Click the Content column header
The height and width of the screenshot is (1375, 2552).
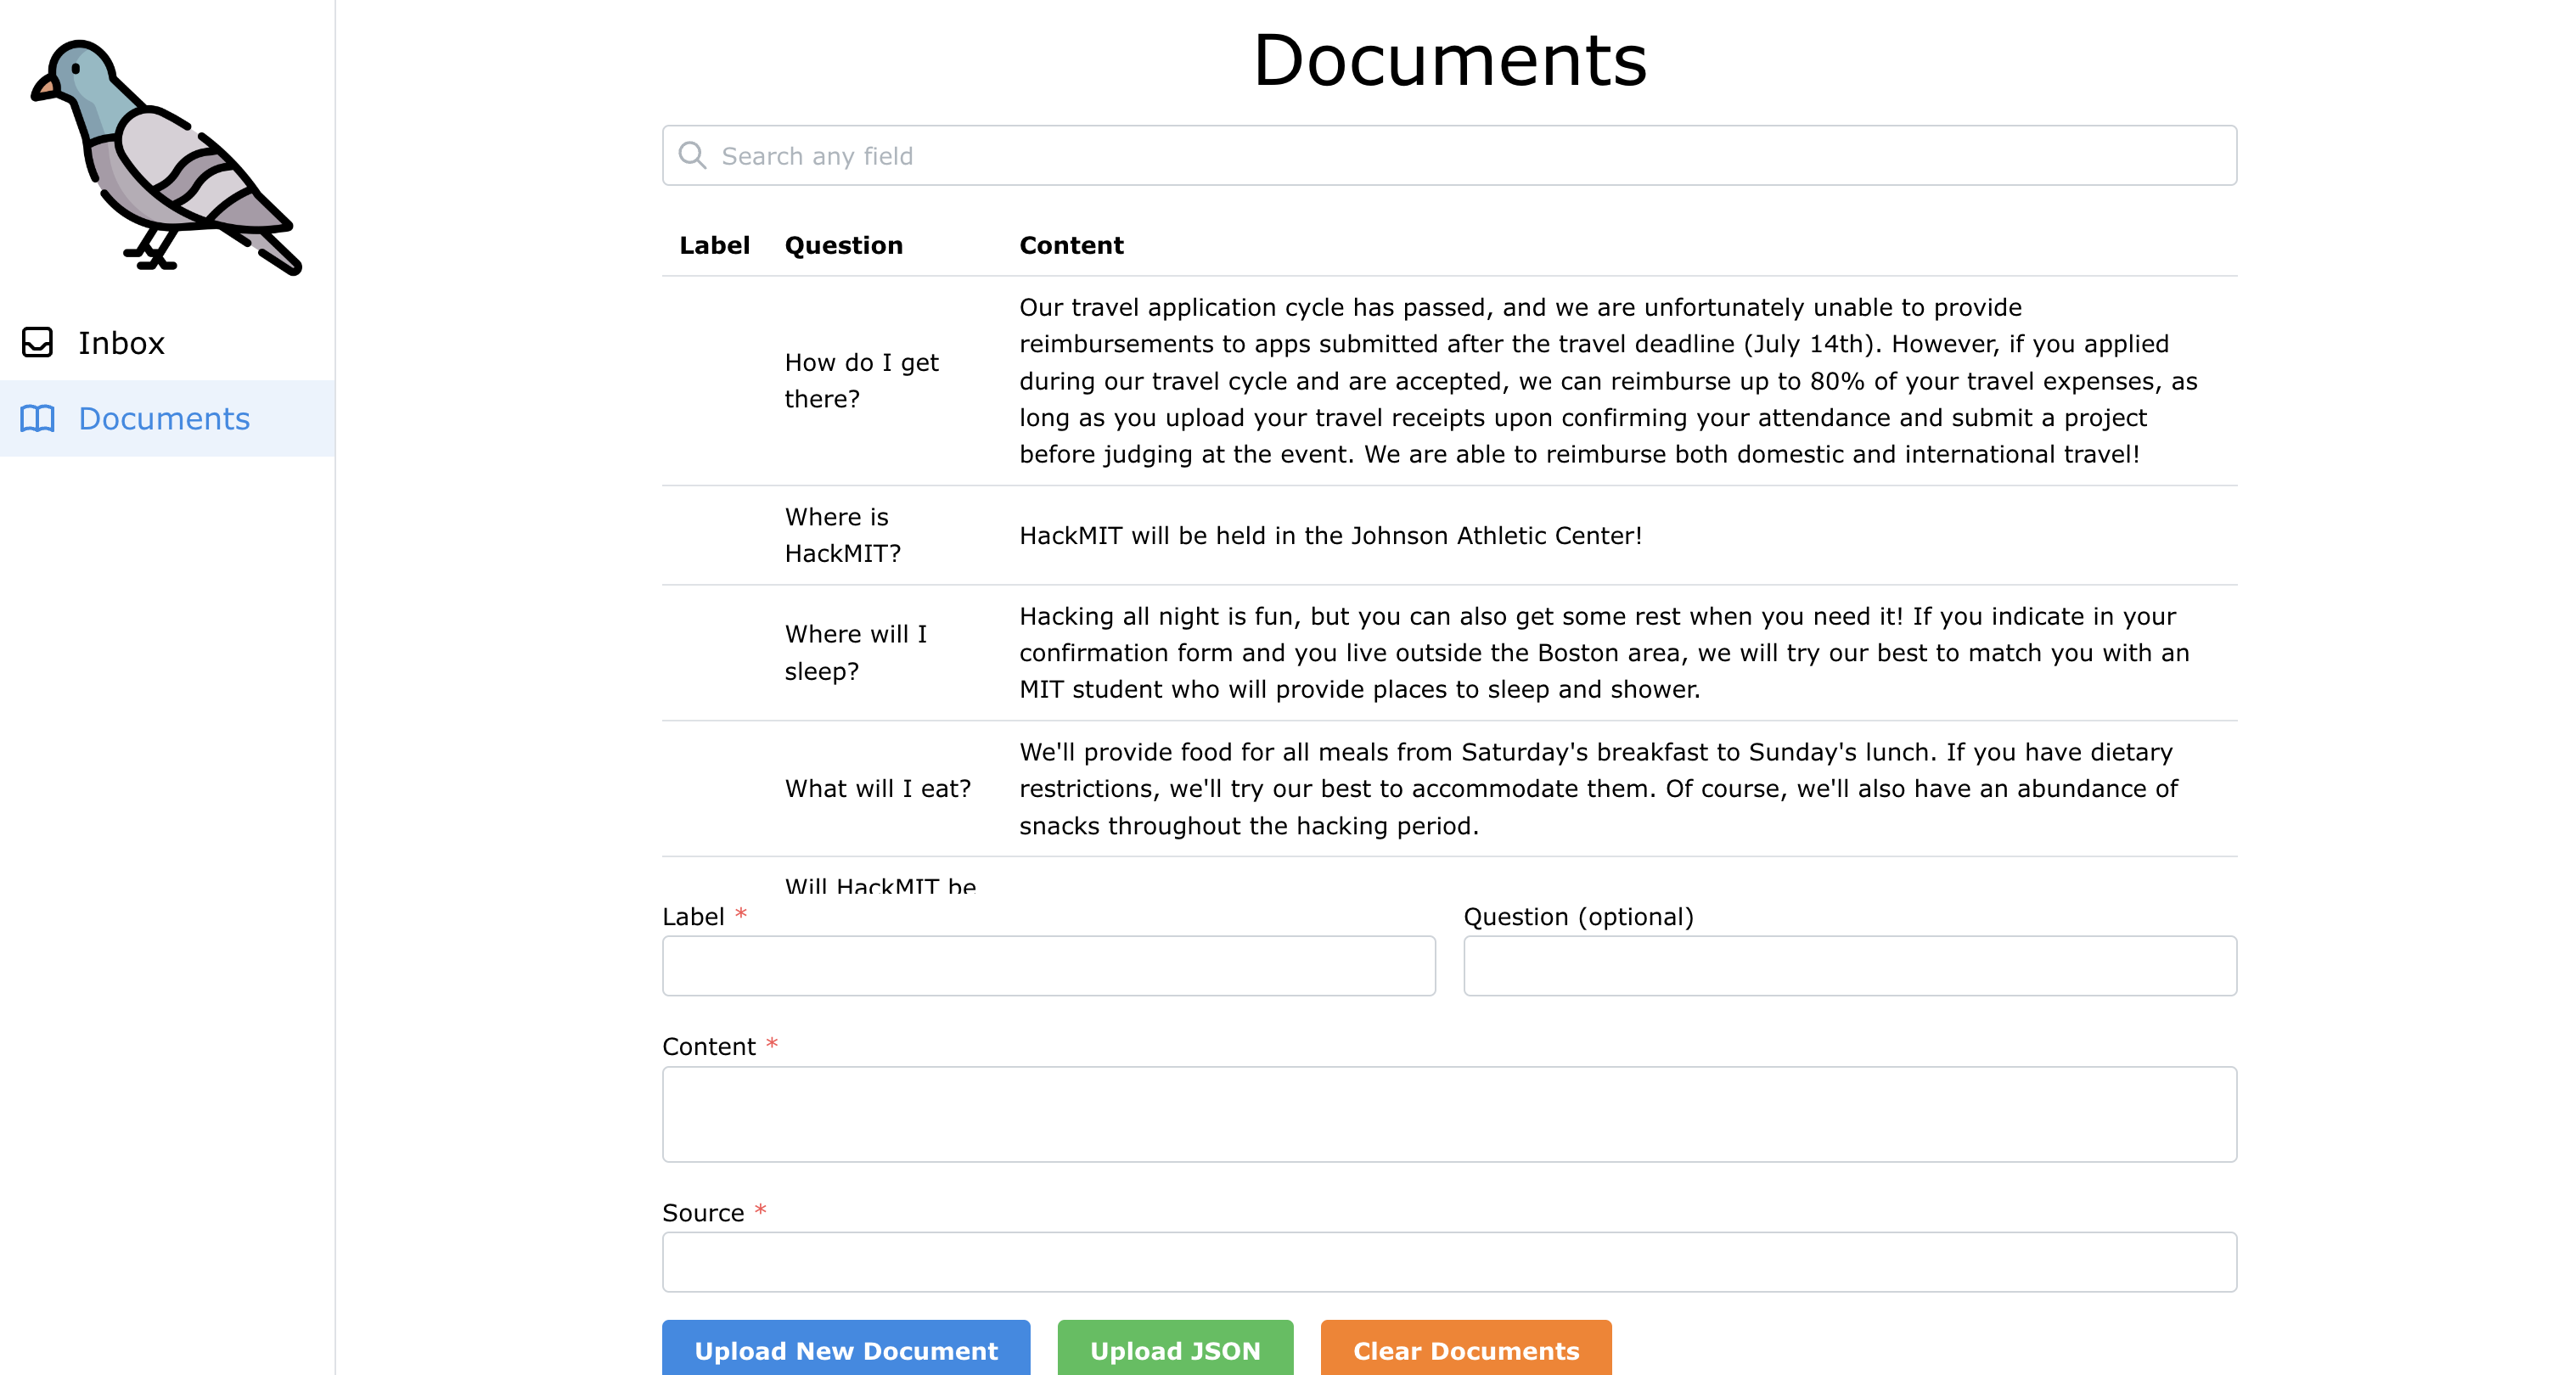click(x=1072, y=244)
